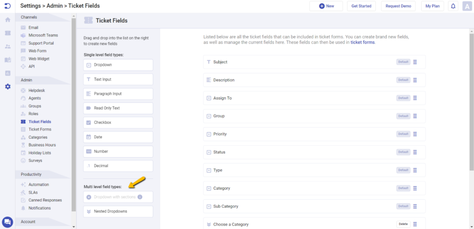474x229 pixels.
Task: Select the Dropdown field type
Action: click(118, 65)
